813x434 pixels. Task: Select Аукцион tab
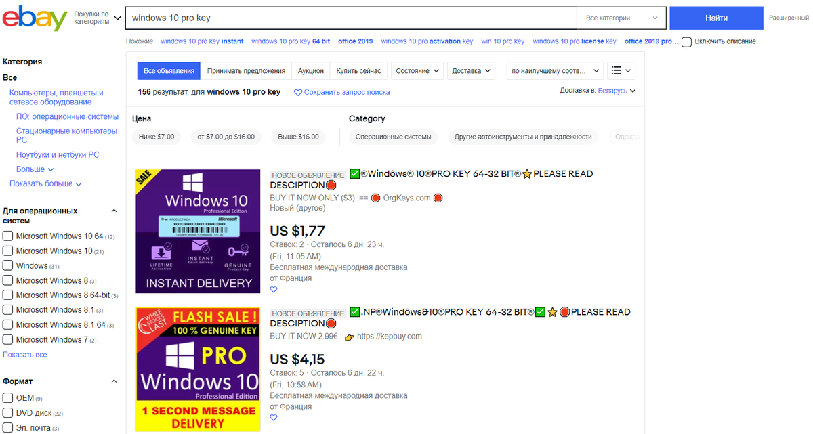click(311, 70)
